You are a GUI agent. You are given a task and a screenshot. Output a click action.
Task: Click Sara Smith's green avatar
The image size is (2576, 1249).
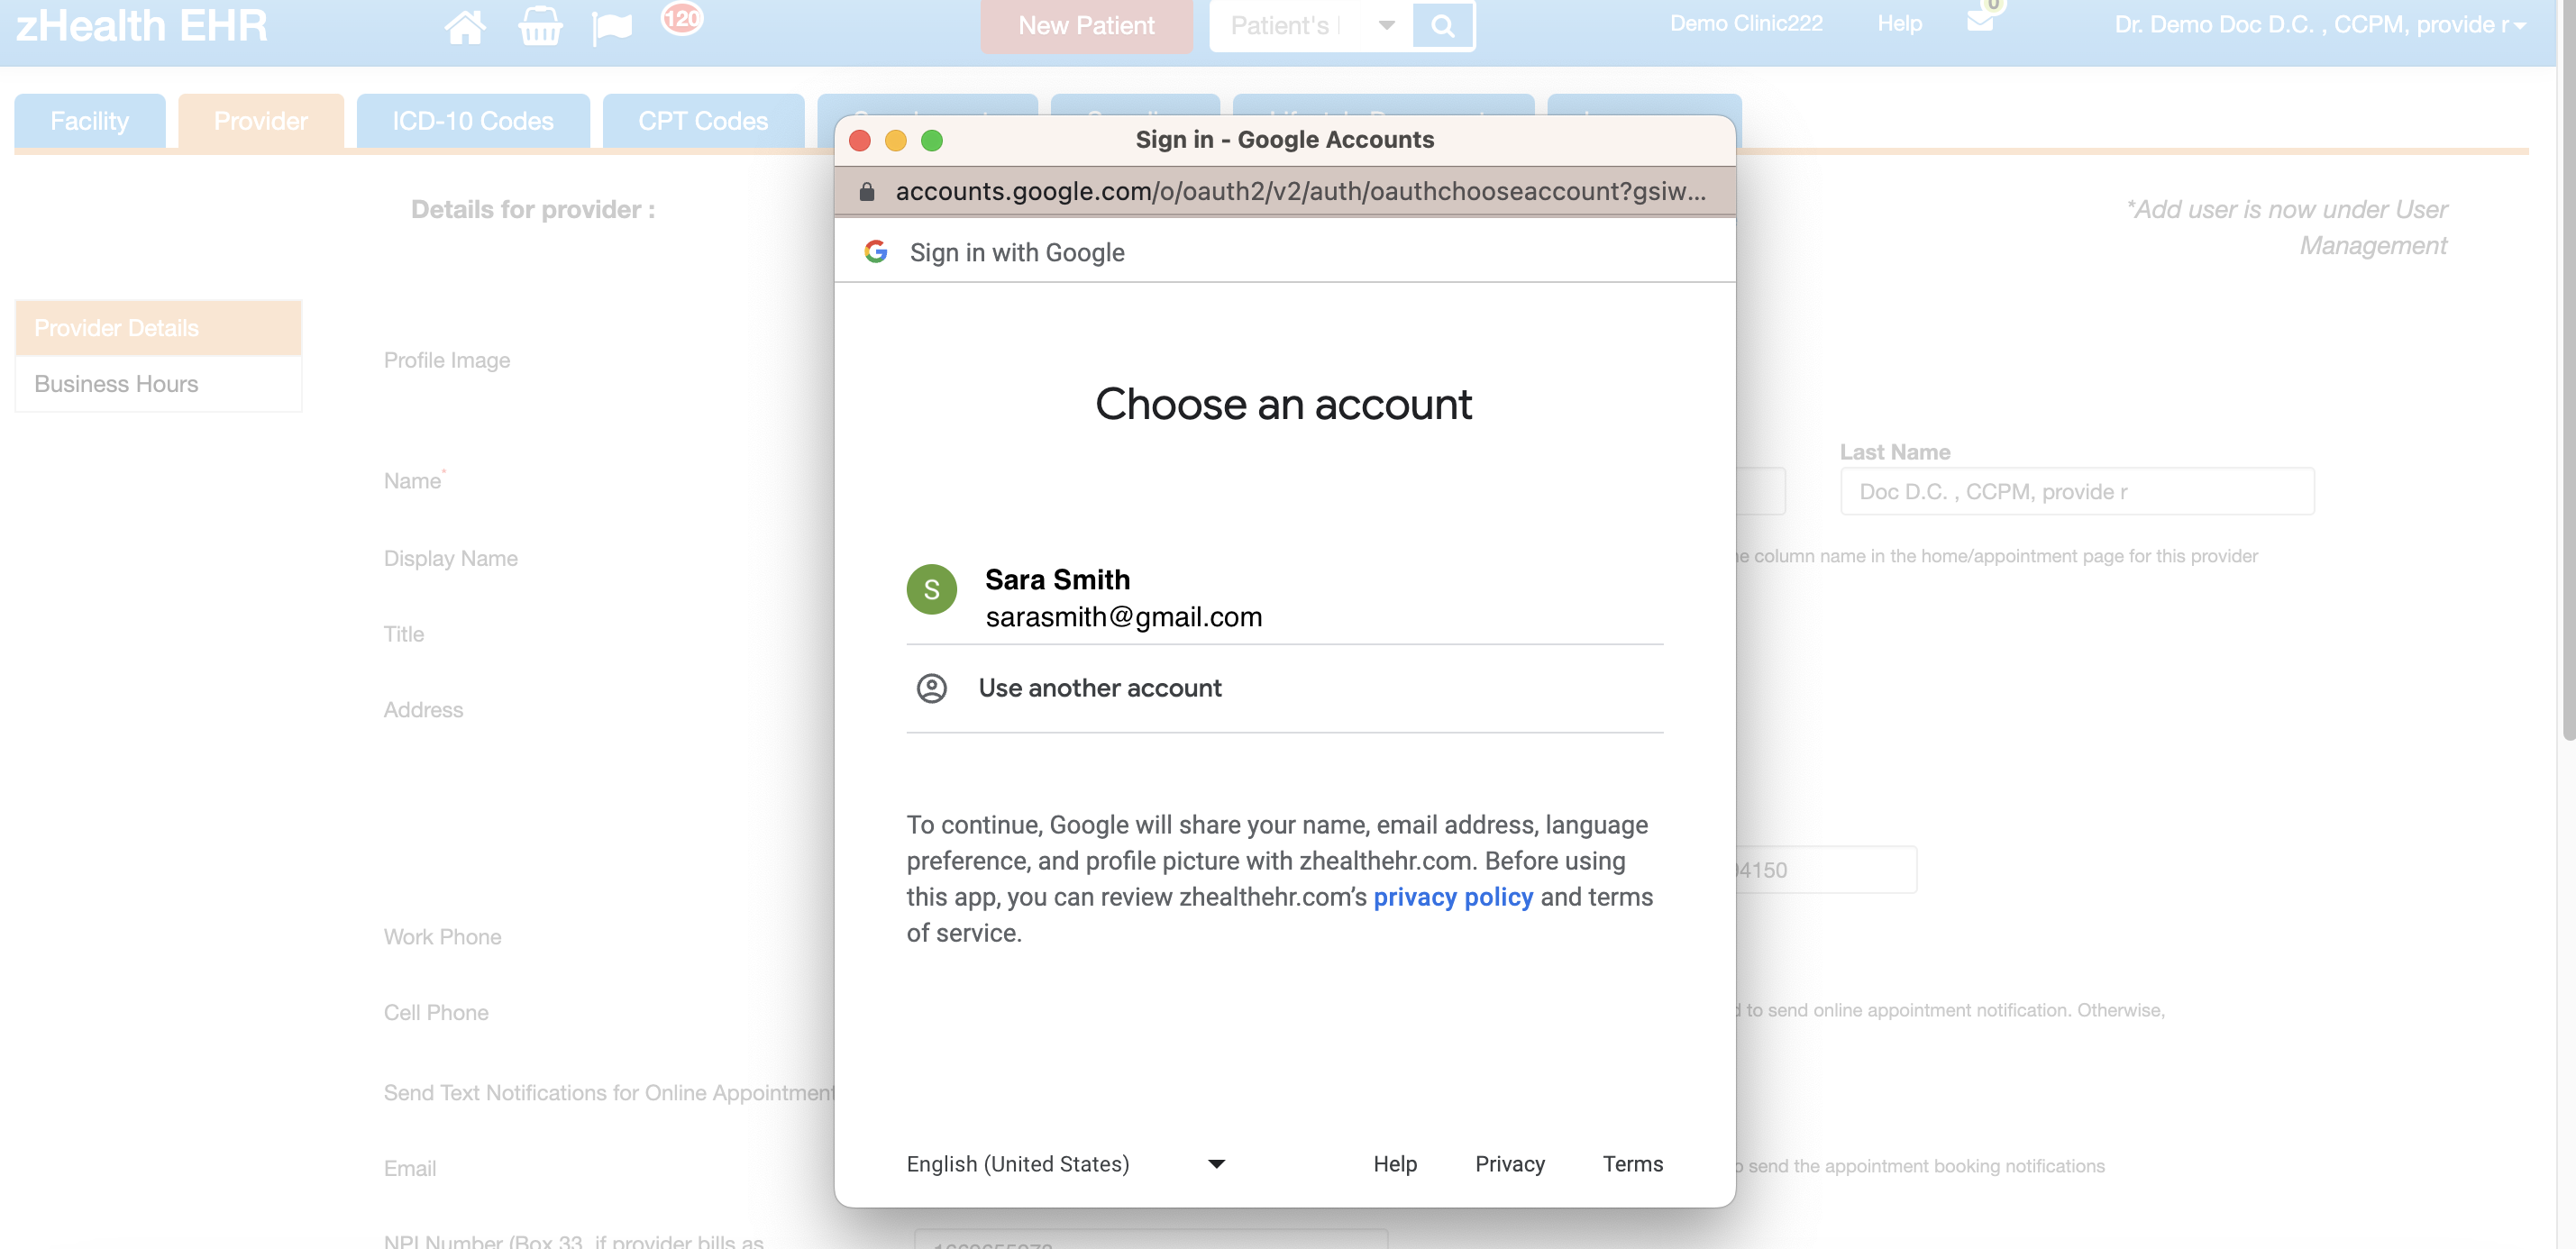[x=931, y=589]
